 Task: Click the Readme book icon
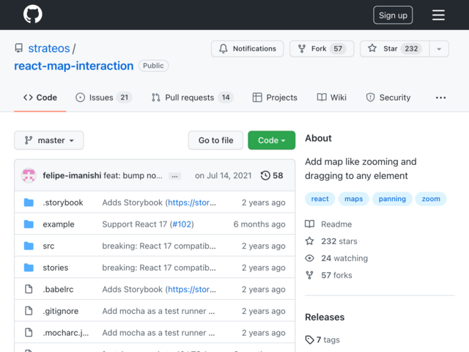309,224
